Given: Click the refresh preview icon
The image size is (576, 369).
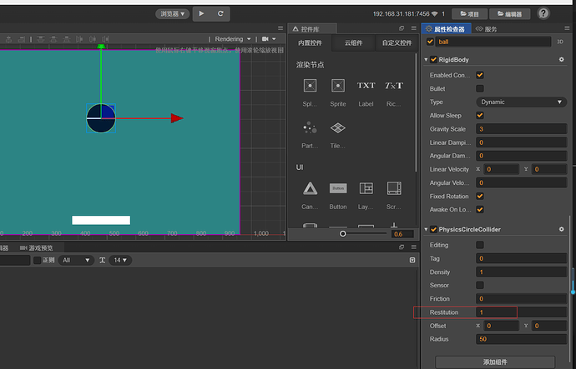Looking at the screenshot, I should [x=221, y=13].
